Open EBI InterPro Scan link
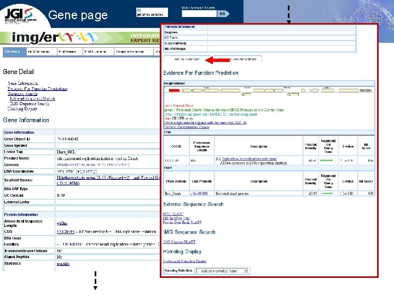This screenshot has height=296, width=394. pos(176,218)
